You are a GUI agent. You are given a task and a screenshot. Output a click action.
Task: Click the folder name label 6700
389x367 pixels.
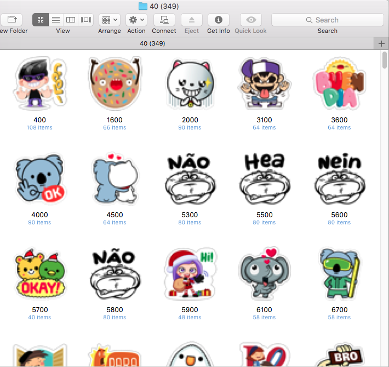click(340, 310)
